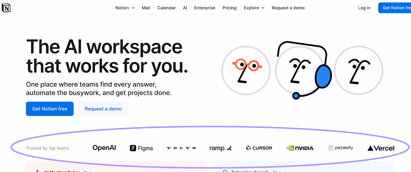The width and height of the screenshot is (411, 172).
Task: Click the hero Request a demo button
Action: (103, 109)
